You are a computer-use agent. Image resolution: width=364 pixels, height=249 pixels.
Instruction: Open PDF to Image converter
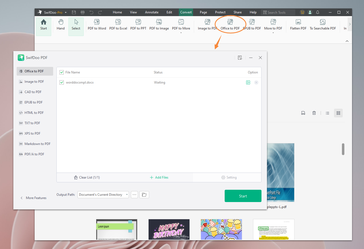click(x=159, y=25)
